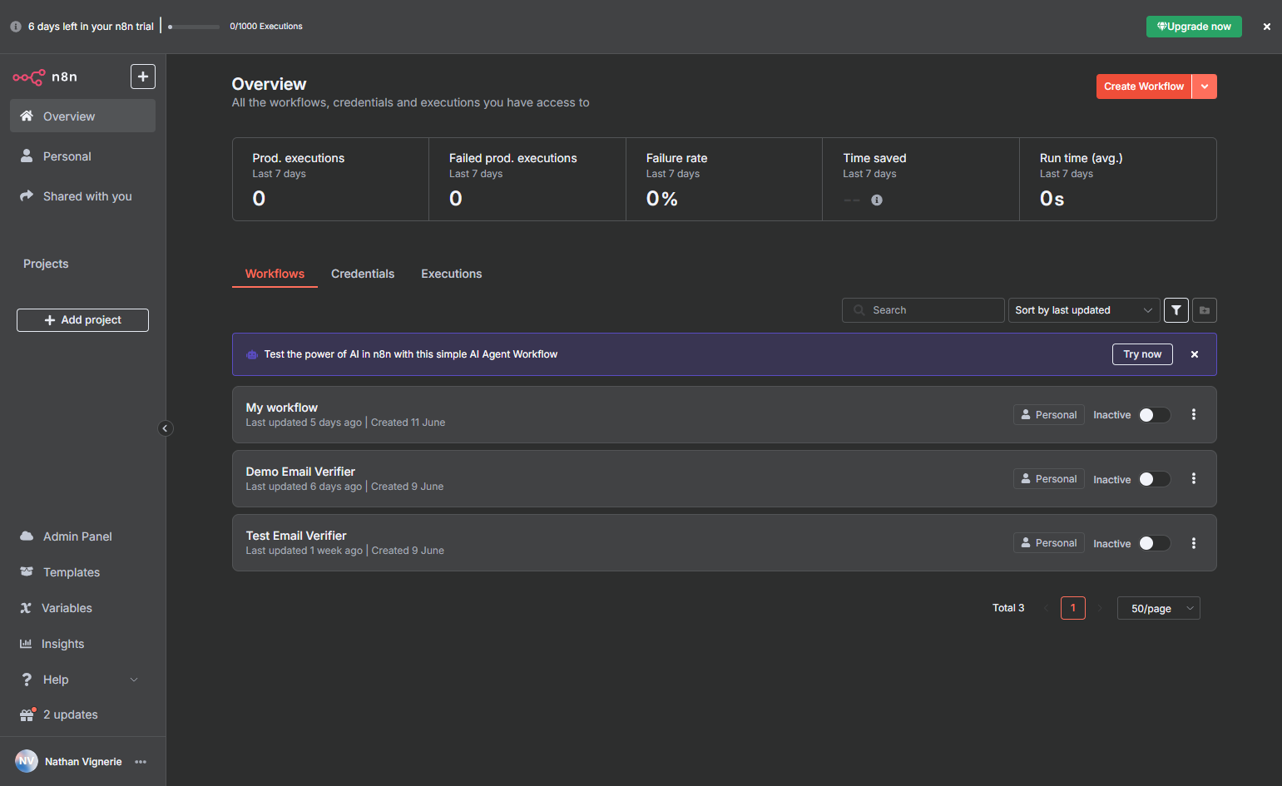
Task: Open the workflow filters funnel icon
Action: (1176, 310)
